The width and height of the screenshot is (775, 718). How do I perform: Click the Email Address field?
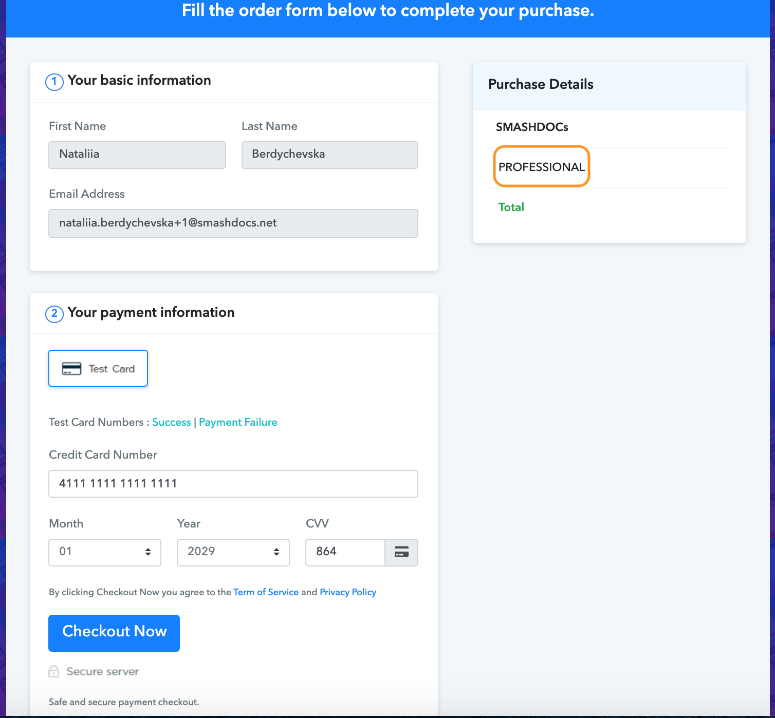(x=233, y=223)
